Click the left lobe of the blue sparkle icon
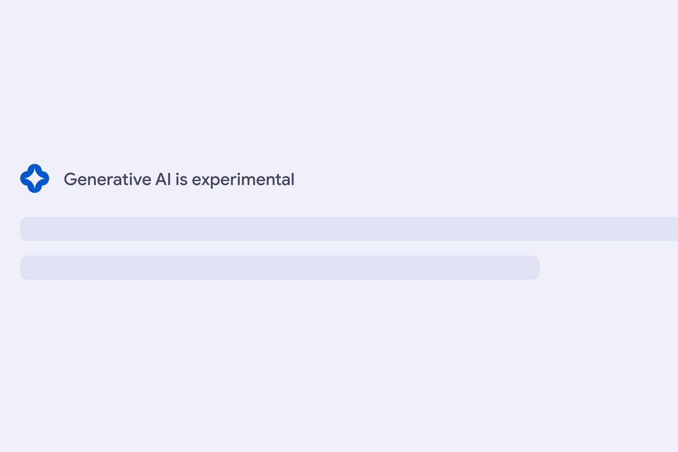Viewport: 678px width, 452px height. click(x=24, y=178)
